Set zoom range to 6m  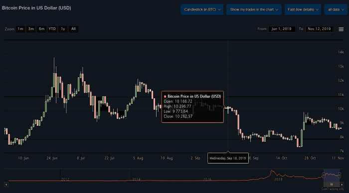click(41, 29)
